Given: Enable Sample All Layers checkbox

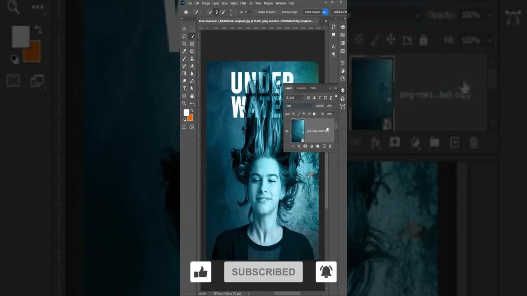Looking at the screenshot, I should click(x=256, y=12).
